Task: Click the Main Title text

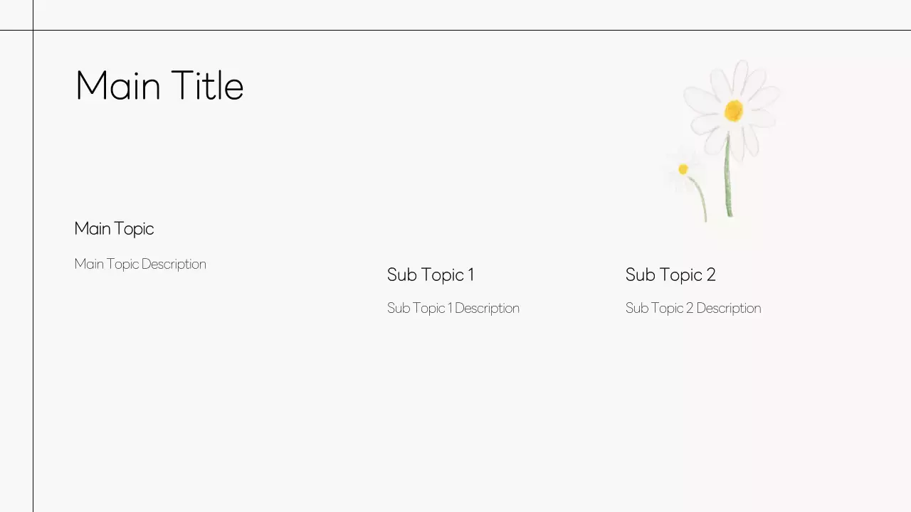Action: click(159, 86)
